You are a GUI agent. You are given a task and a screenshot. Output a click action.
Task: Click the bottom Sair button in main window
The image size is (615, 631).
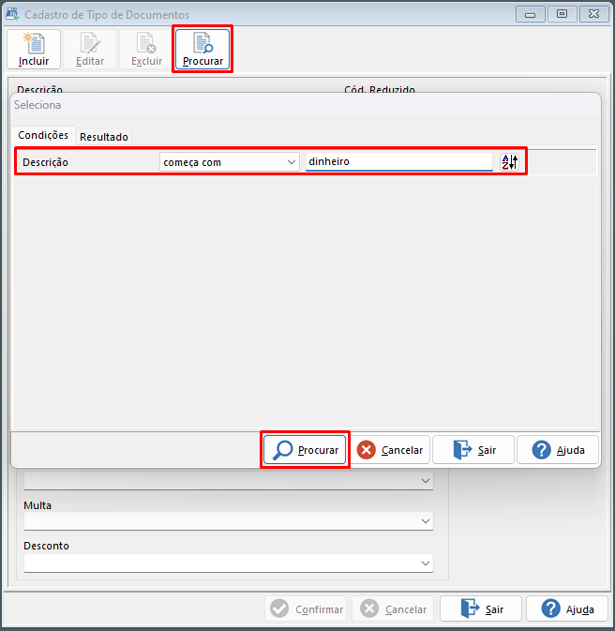coord(481,608)
